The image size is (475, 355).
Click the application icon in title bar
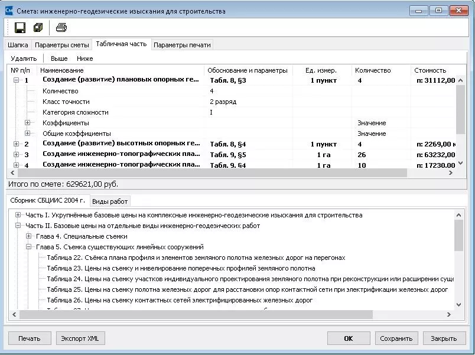point(8,9)
